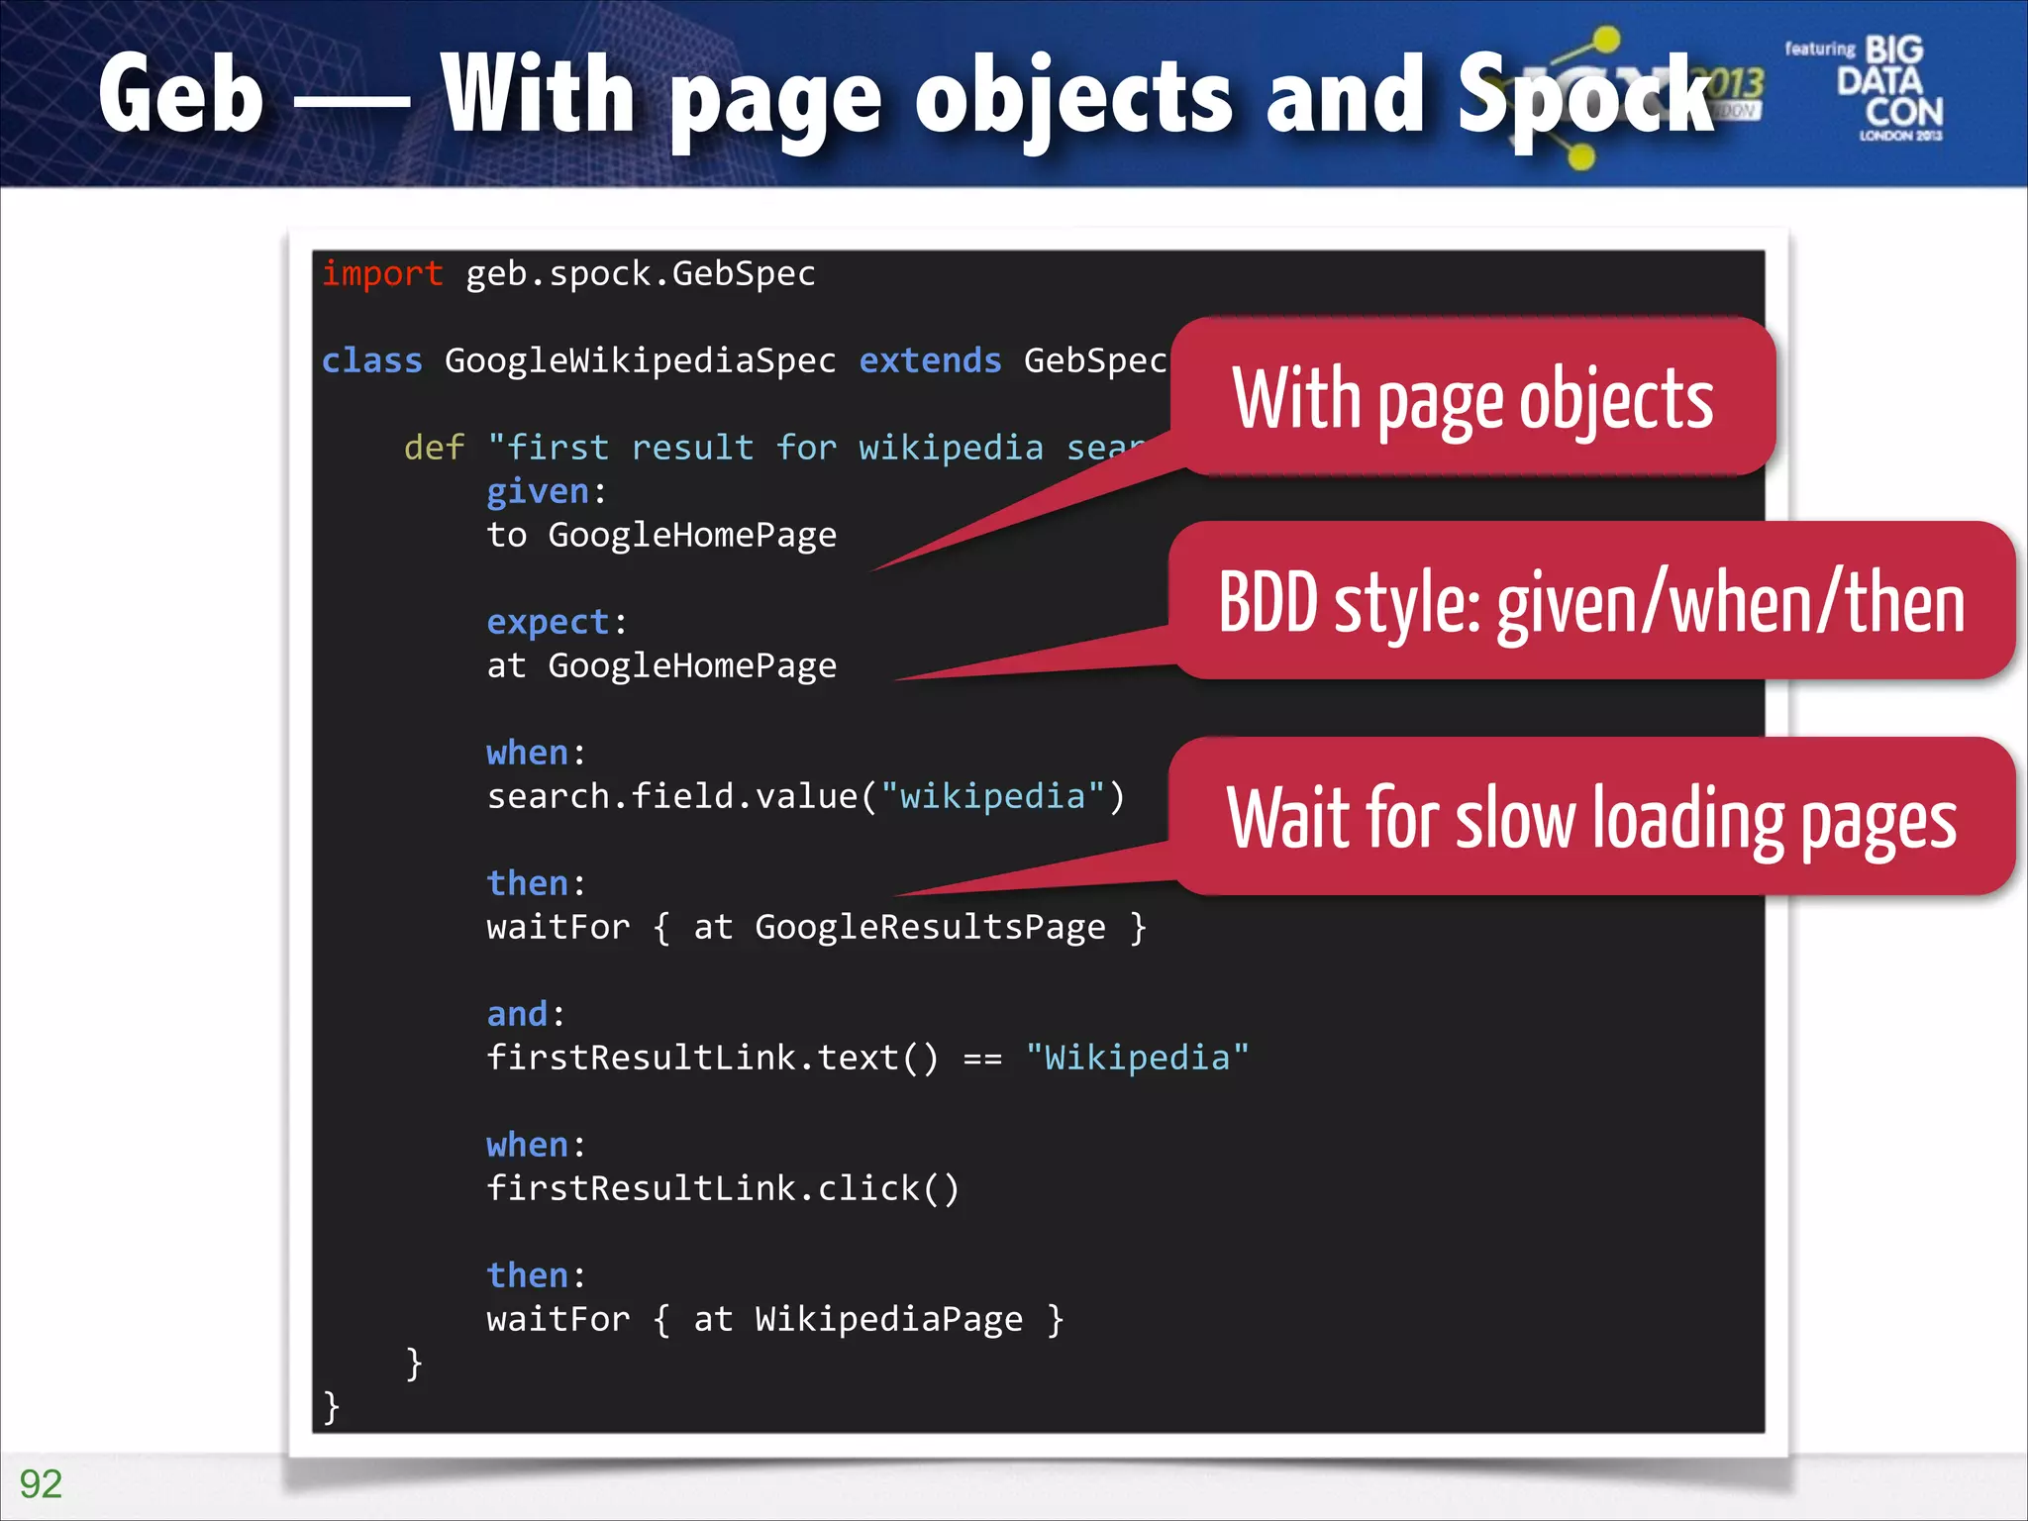Screen dimensions: 2028x1521
Task: Click the 'given:' label in code
Action: pyautogui.click(x=547, y=492)
